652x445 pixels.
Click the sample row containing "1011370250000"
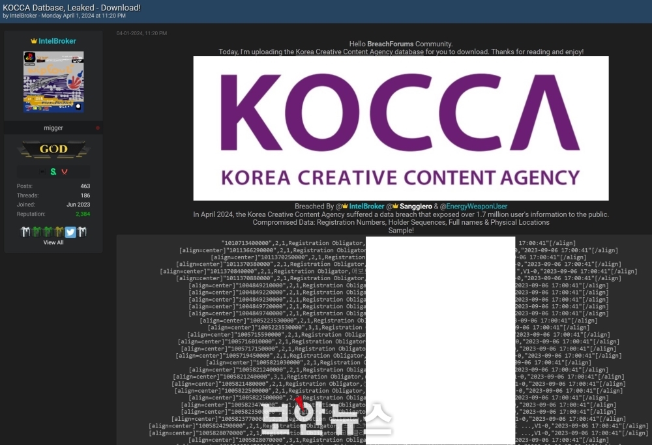click(x=398, y=257)
